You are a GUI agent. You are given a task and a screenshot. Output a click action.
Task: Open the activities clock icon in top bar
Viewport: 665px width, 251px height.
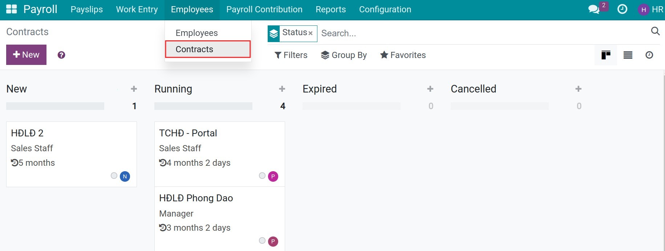coord(622,9)
